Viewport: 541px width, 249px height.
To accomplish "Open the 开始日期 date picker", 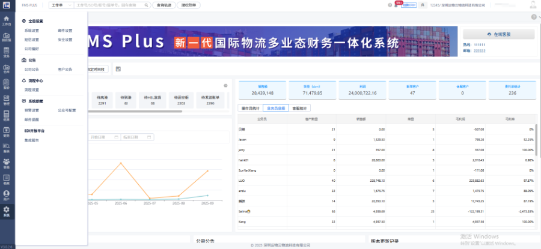I will (x=102, y=137).
